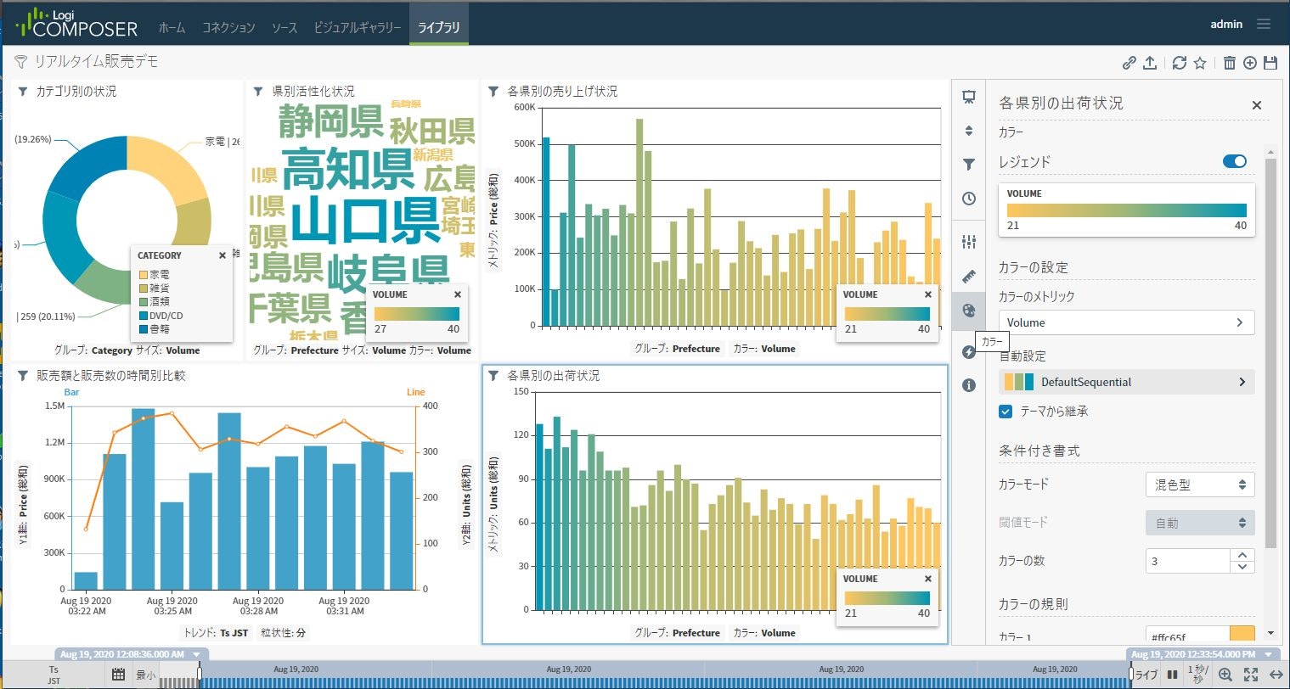Click the add visual plus icon
Screen dimensions: 1290x689
1250,62
